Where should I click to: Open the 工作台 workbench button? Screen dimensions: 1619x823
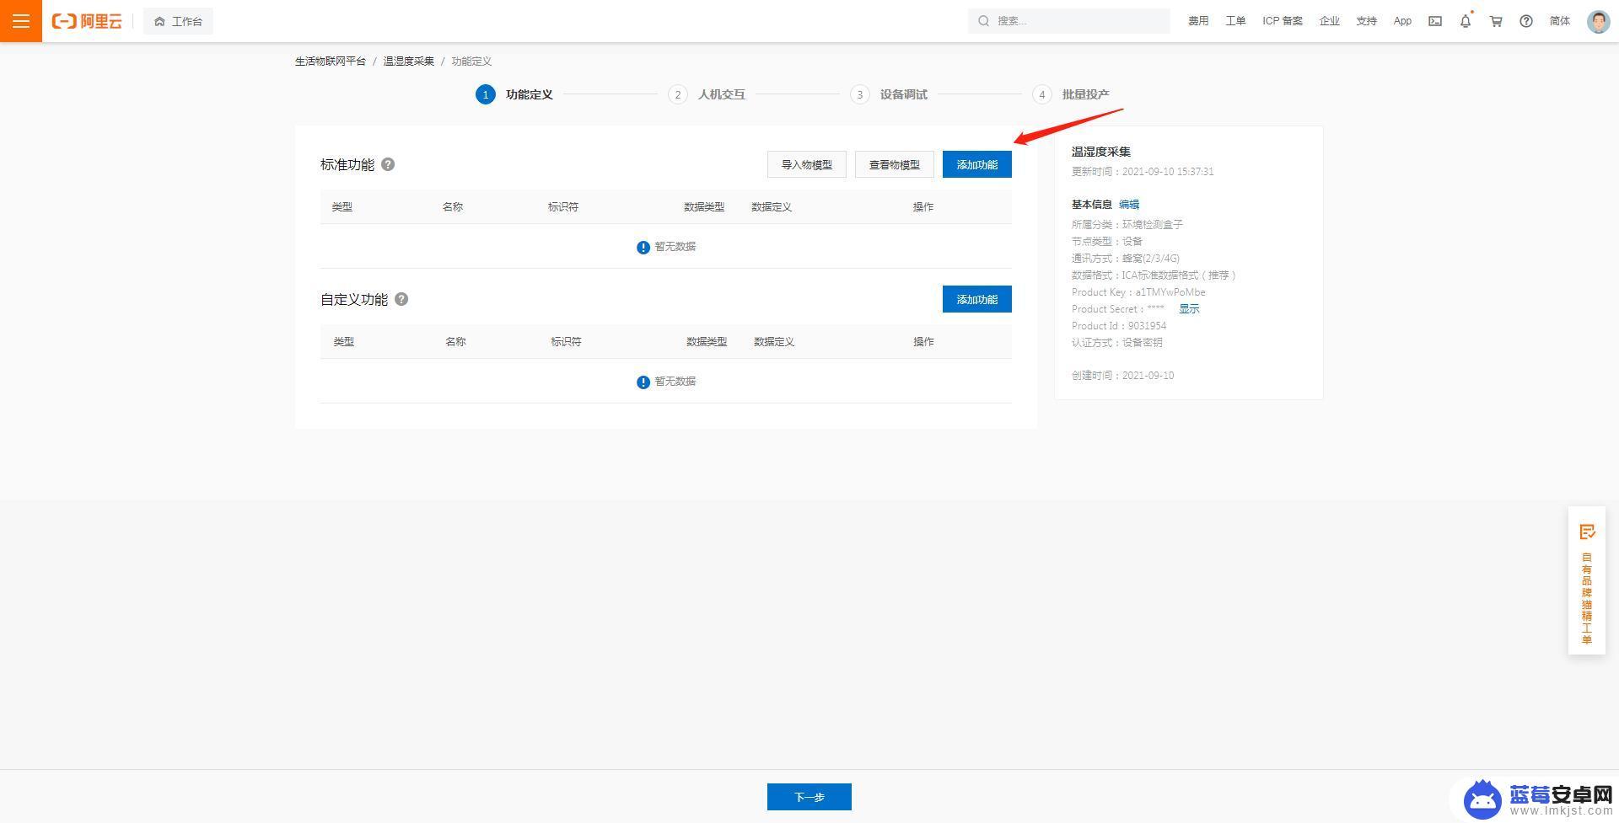click(178, 21)
